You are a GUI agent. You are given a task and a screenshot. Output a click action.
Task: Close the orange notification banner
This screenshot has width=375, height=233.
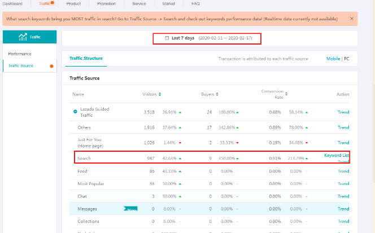click(351, 19)
